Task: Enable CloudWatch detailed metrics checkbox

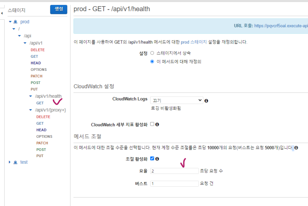Action: [152, 124]
